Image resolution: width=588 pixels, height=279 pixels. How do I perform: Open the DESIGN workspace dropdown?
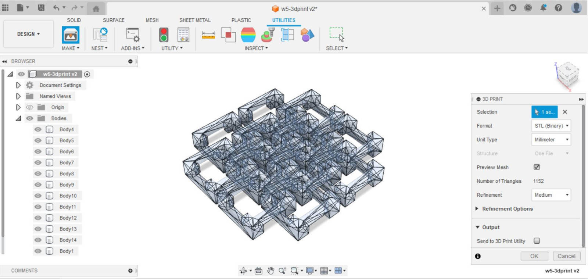coord(28,34)
